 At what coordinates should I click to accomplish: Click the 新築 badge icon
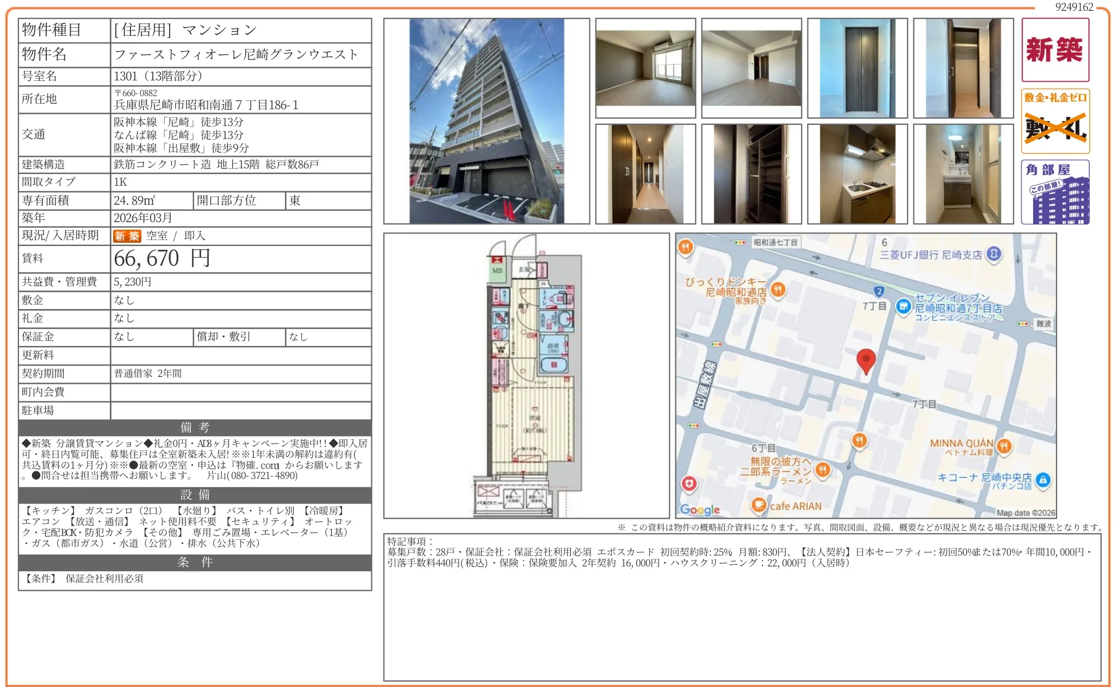pyautogui.click(x=1055, y=50)
